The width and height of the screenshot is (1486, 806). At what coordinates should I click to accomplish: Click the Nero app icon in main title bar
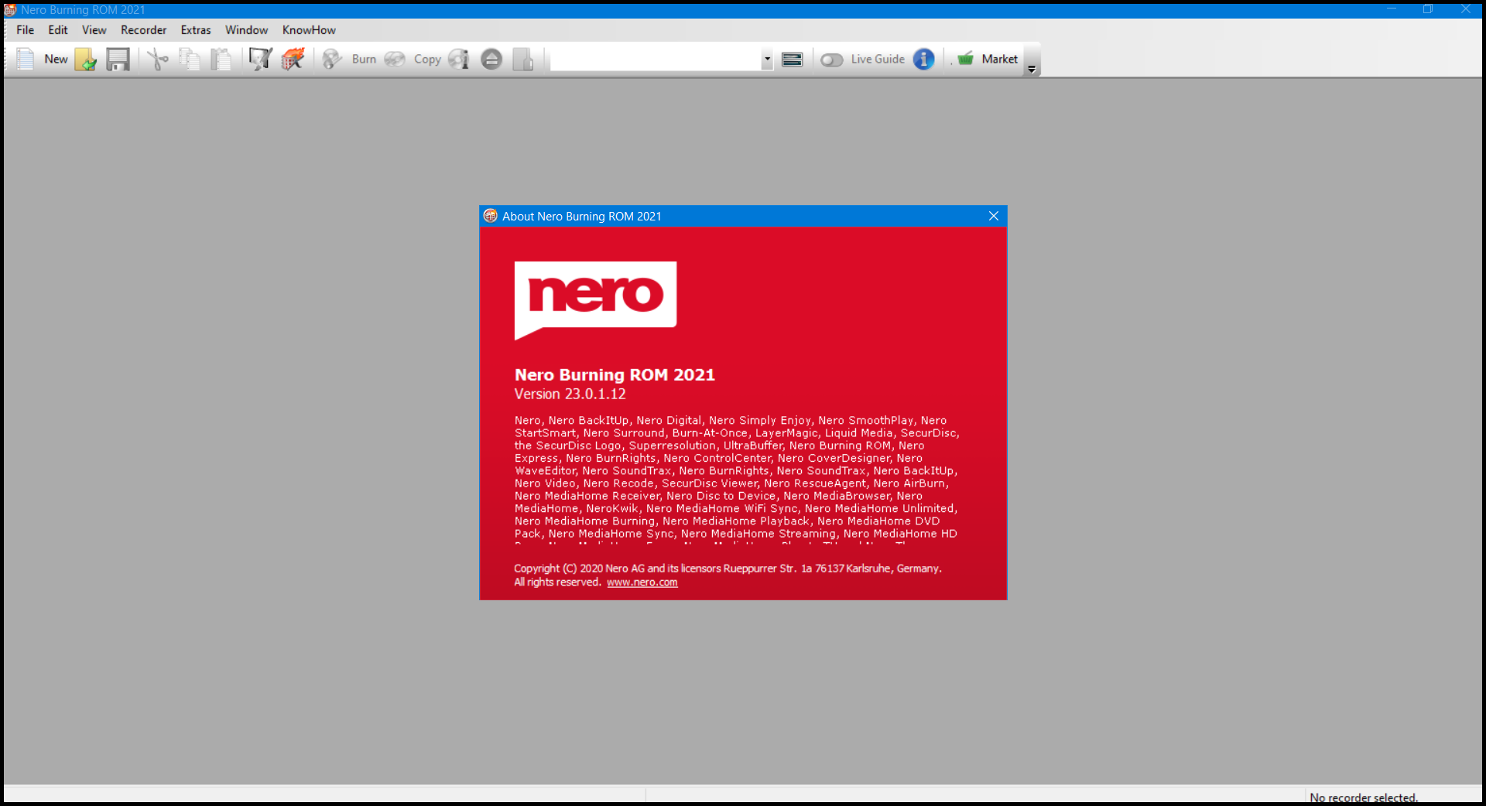(x=10, y=10)
